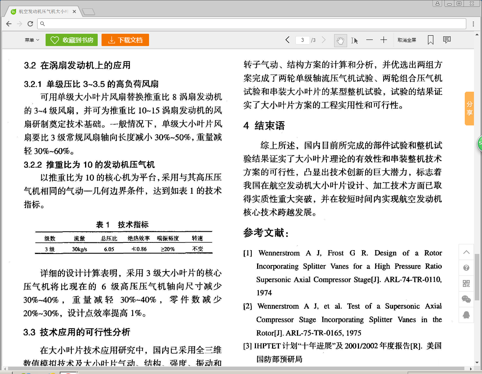Click the horizontal scrollbar right arrow
482x374 pixels.
471,369
